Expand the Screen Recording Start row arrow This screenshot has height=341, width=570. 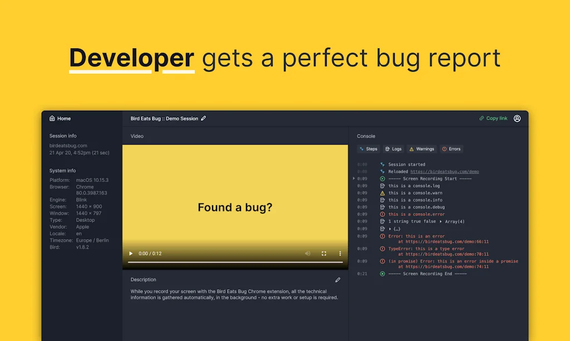tap(354, 179)
